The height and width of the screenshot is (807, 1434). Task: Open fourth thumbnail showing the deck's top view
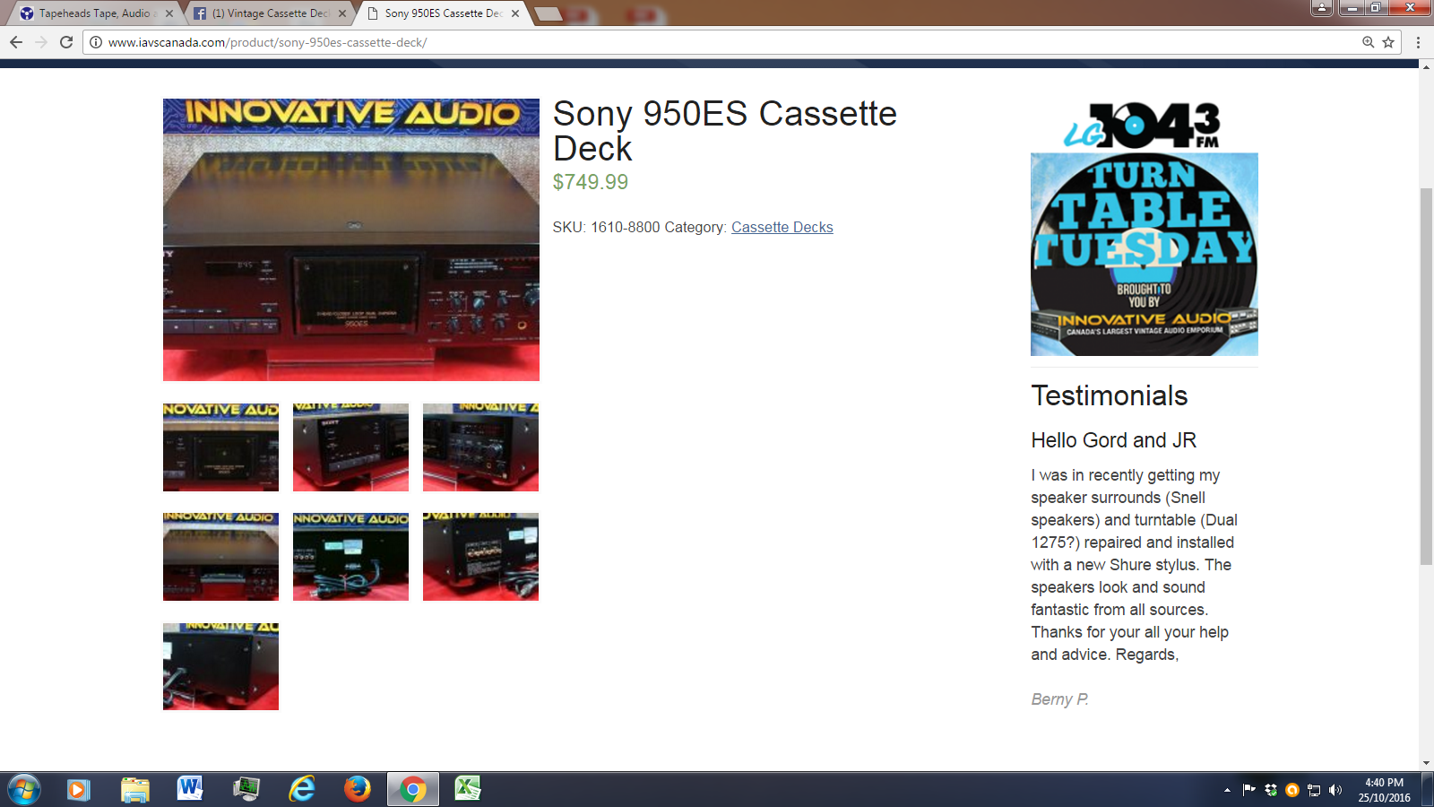(220, 557)
